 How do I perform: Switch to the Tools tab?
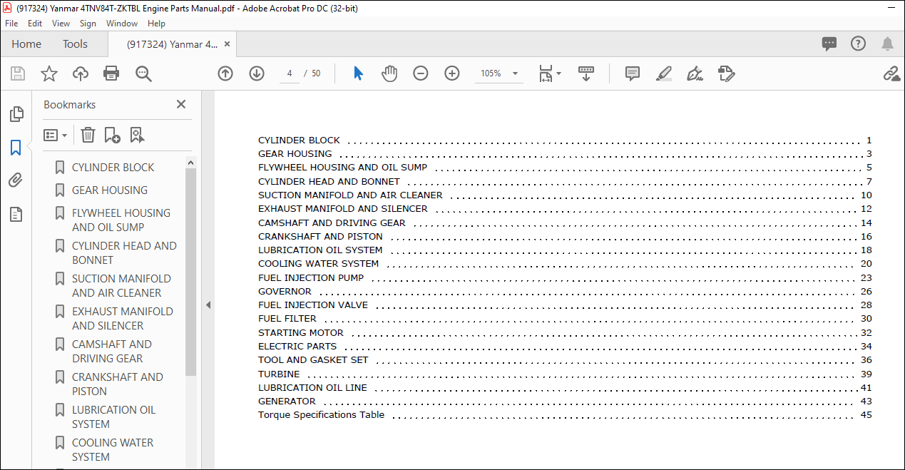75,44
